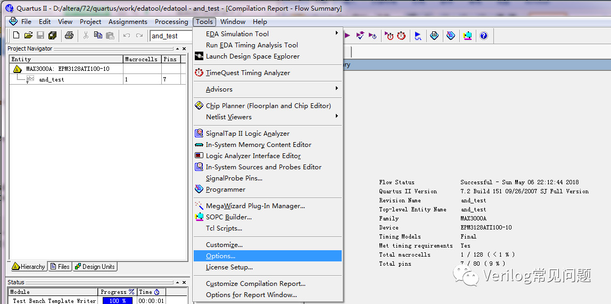This screenshot has height=304, width=611.
Task: Expand the Advisors submenu
Action: pos(336,88)
